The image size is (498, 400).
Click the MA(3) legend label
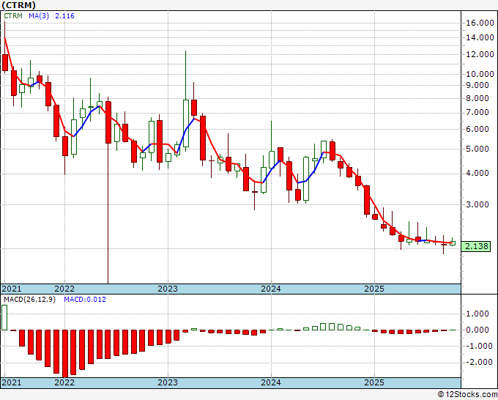pos(39,16)
